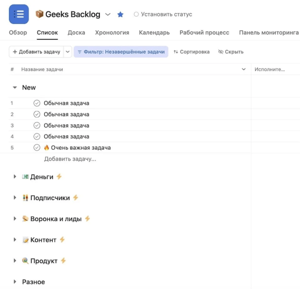
Task: Open the Geeks Backlog title dropdown chevron
Action: tap(107, 14)
